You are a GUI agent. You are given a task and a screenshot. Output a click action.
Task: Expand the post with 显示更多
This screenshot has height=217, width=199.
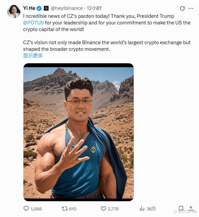(33, 56)
